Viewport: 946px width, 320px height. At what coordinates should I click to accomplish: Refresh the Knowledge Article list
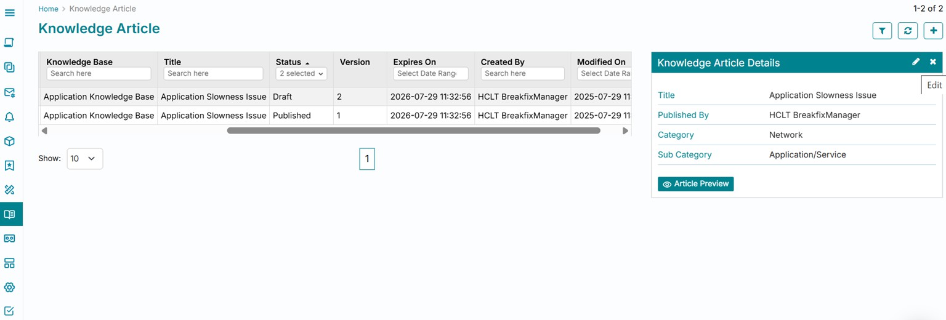pos(908,31)
